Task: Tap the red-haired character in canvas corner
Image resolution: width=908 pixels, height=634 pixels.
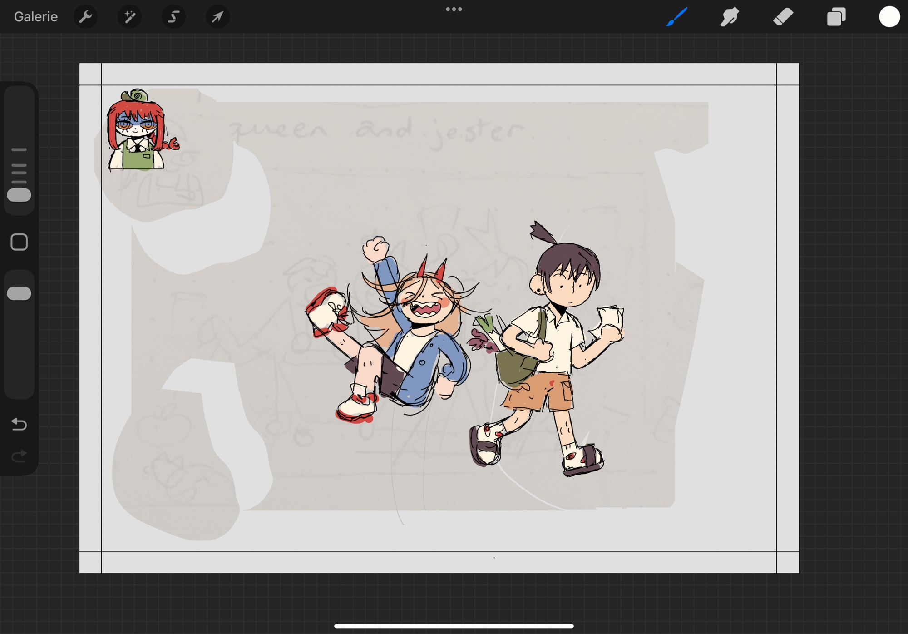Action: tap(136, 134)
